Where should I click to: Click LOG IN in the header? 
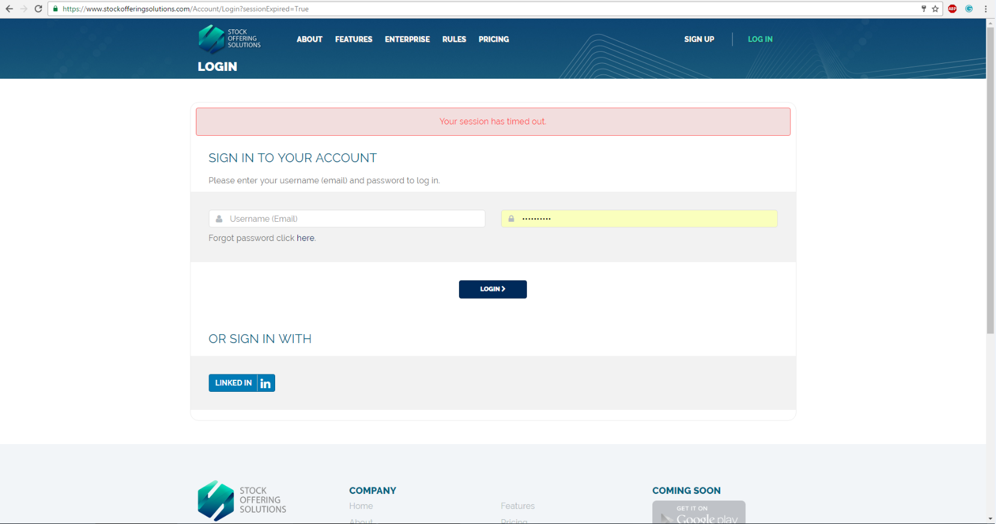tap(761, 39)
